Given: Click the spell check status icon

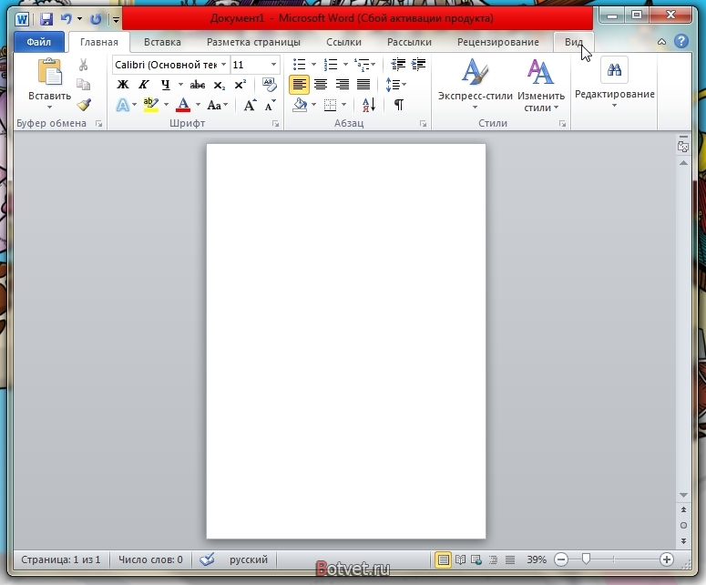Looking at the screenshot, I should pos(207,559).
